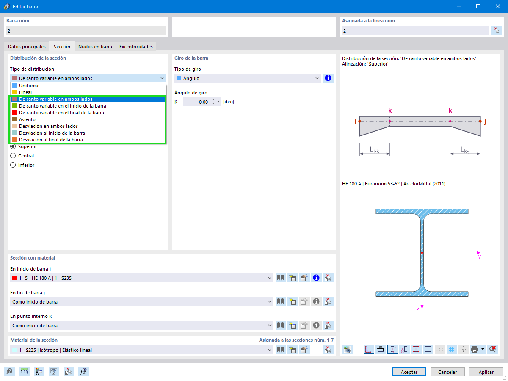Choose 'Desviación al final de la barra' option
508x381 pixels.
(88, 140)
